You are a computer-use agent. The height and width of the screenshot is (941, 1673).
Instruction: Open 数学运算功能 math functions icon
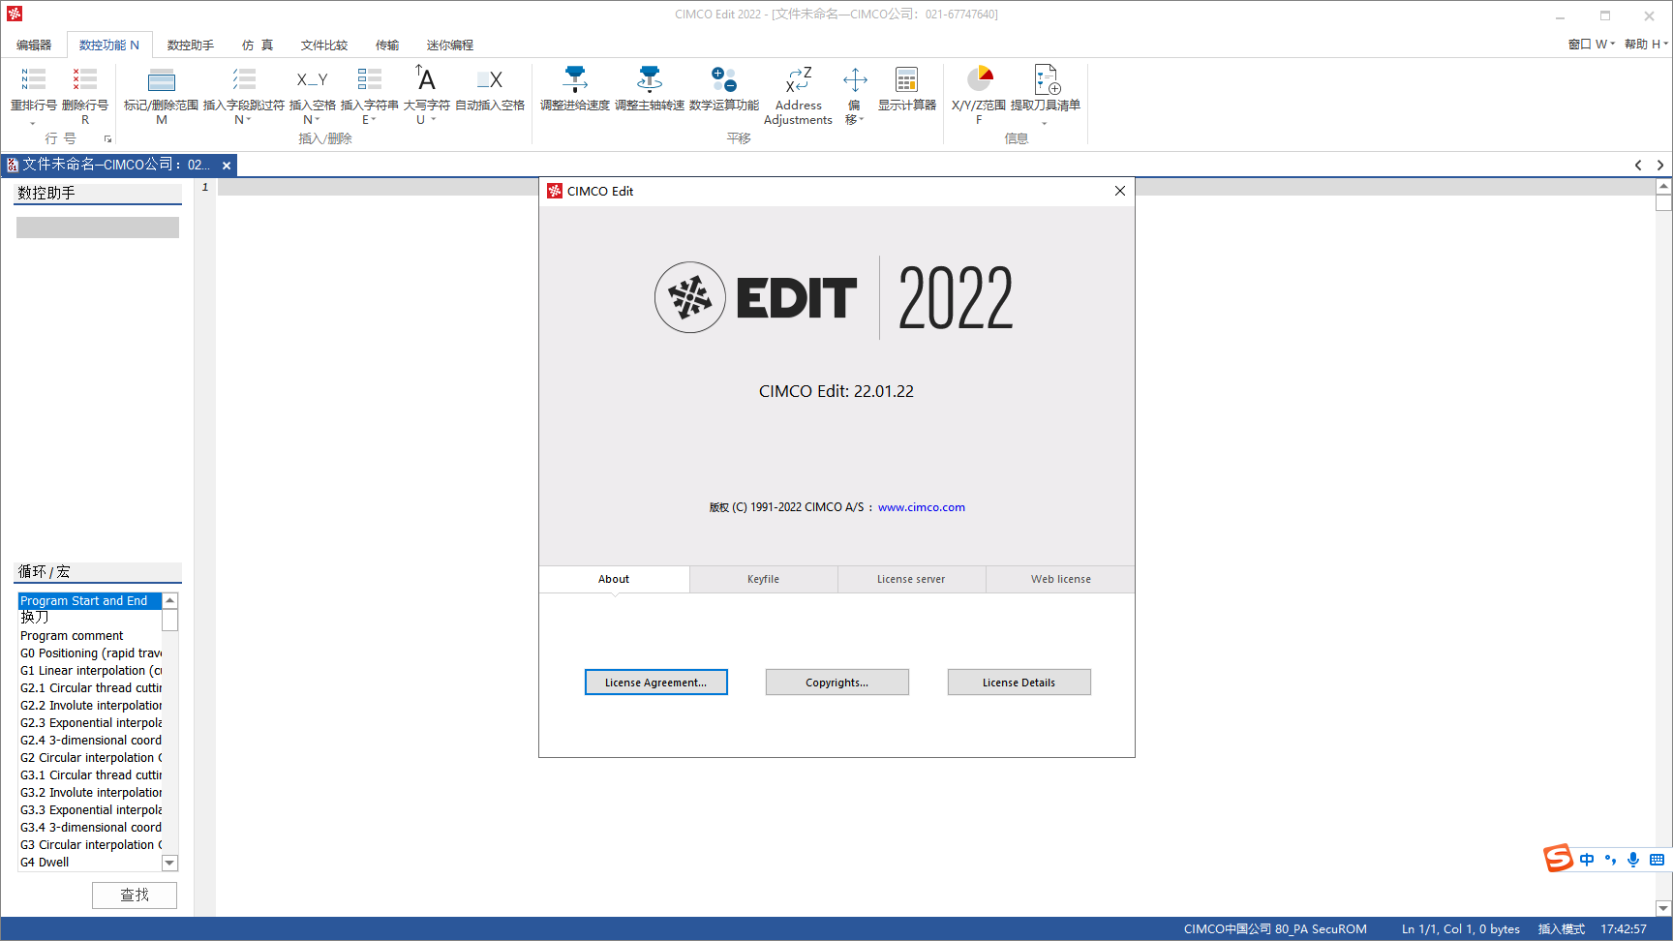tap(724, 79)
